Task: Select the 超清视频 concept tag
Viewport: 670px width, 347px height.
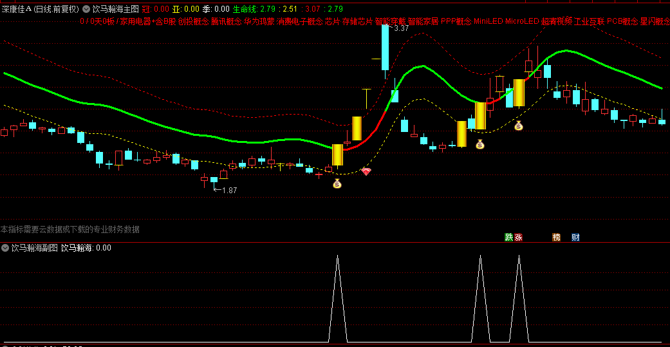Action: [x=556, y=21]
